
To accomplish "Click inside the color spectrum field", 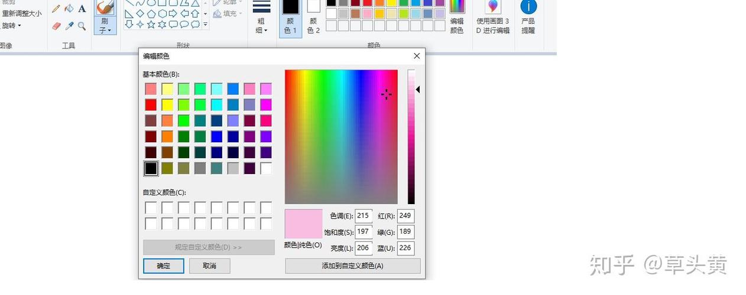I will click(x=341, y=137).
